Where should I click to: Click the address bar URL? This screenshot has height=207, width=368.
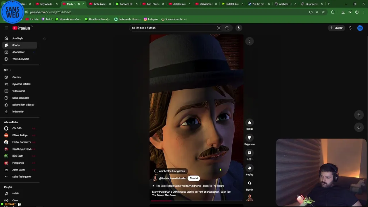pos(50,12)
